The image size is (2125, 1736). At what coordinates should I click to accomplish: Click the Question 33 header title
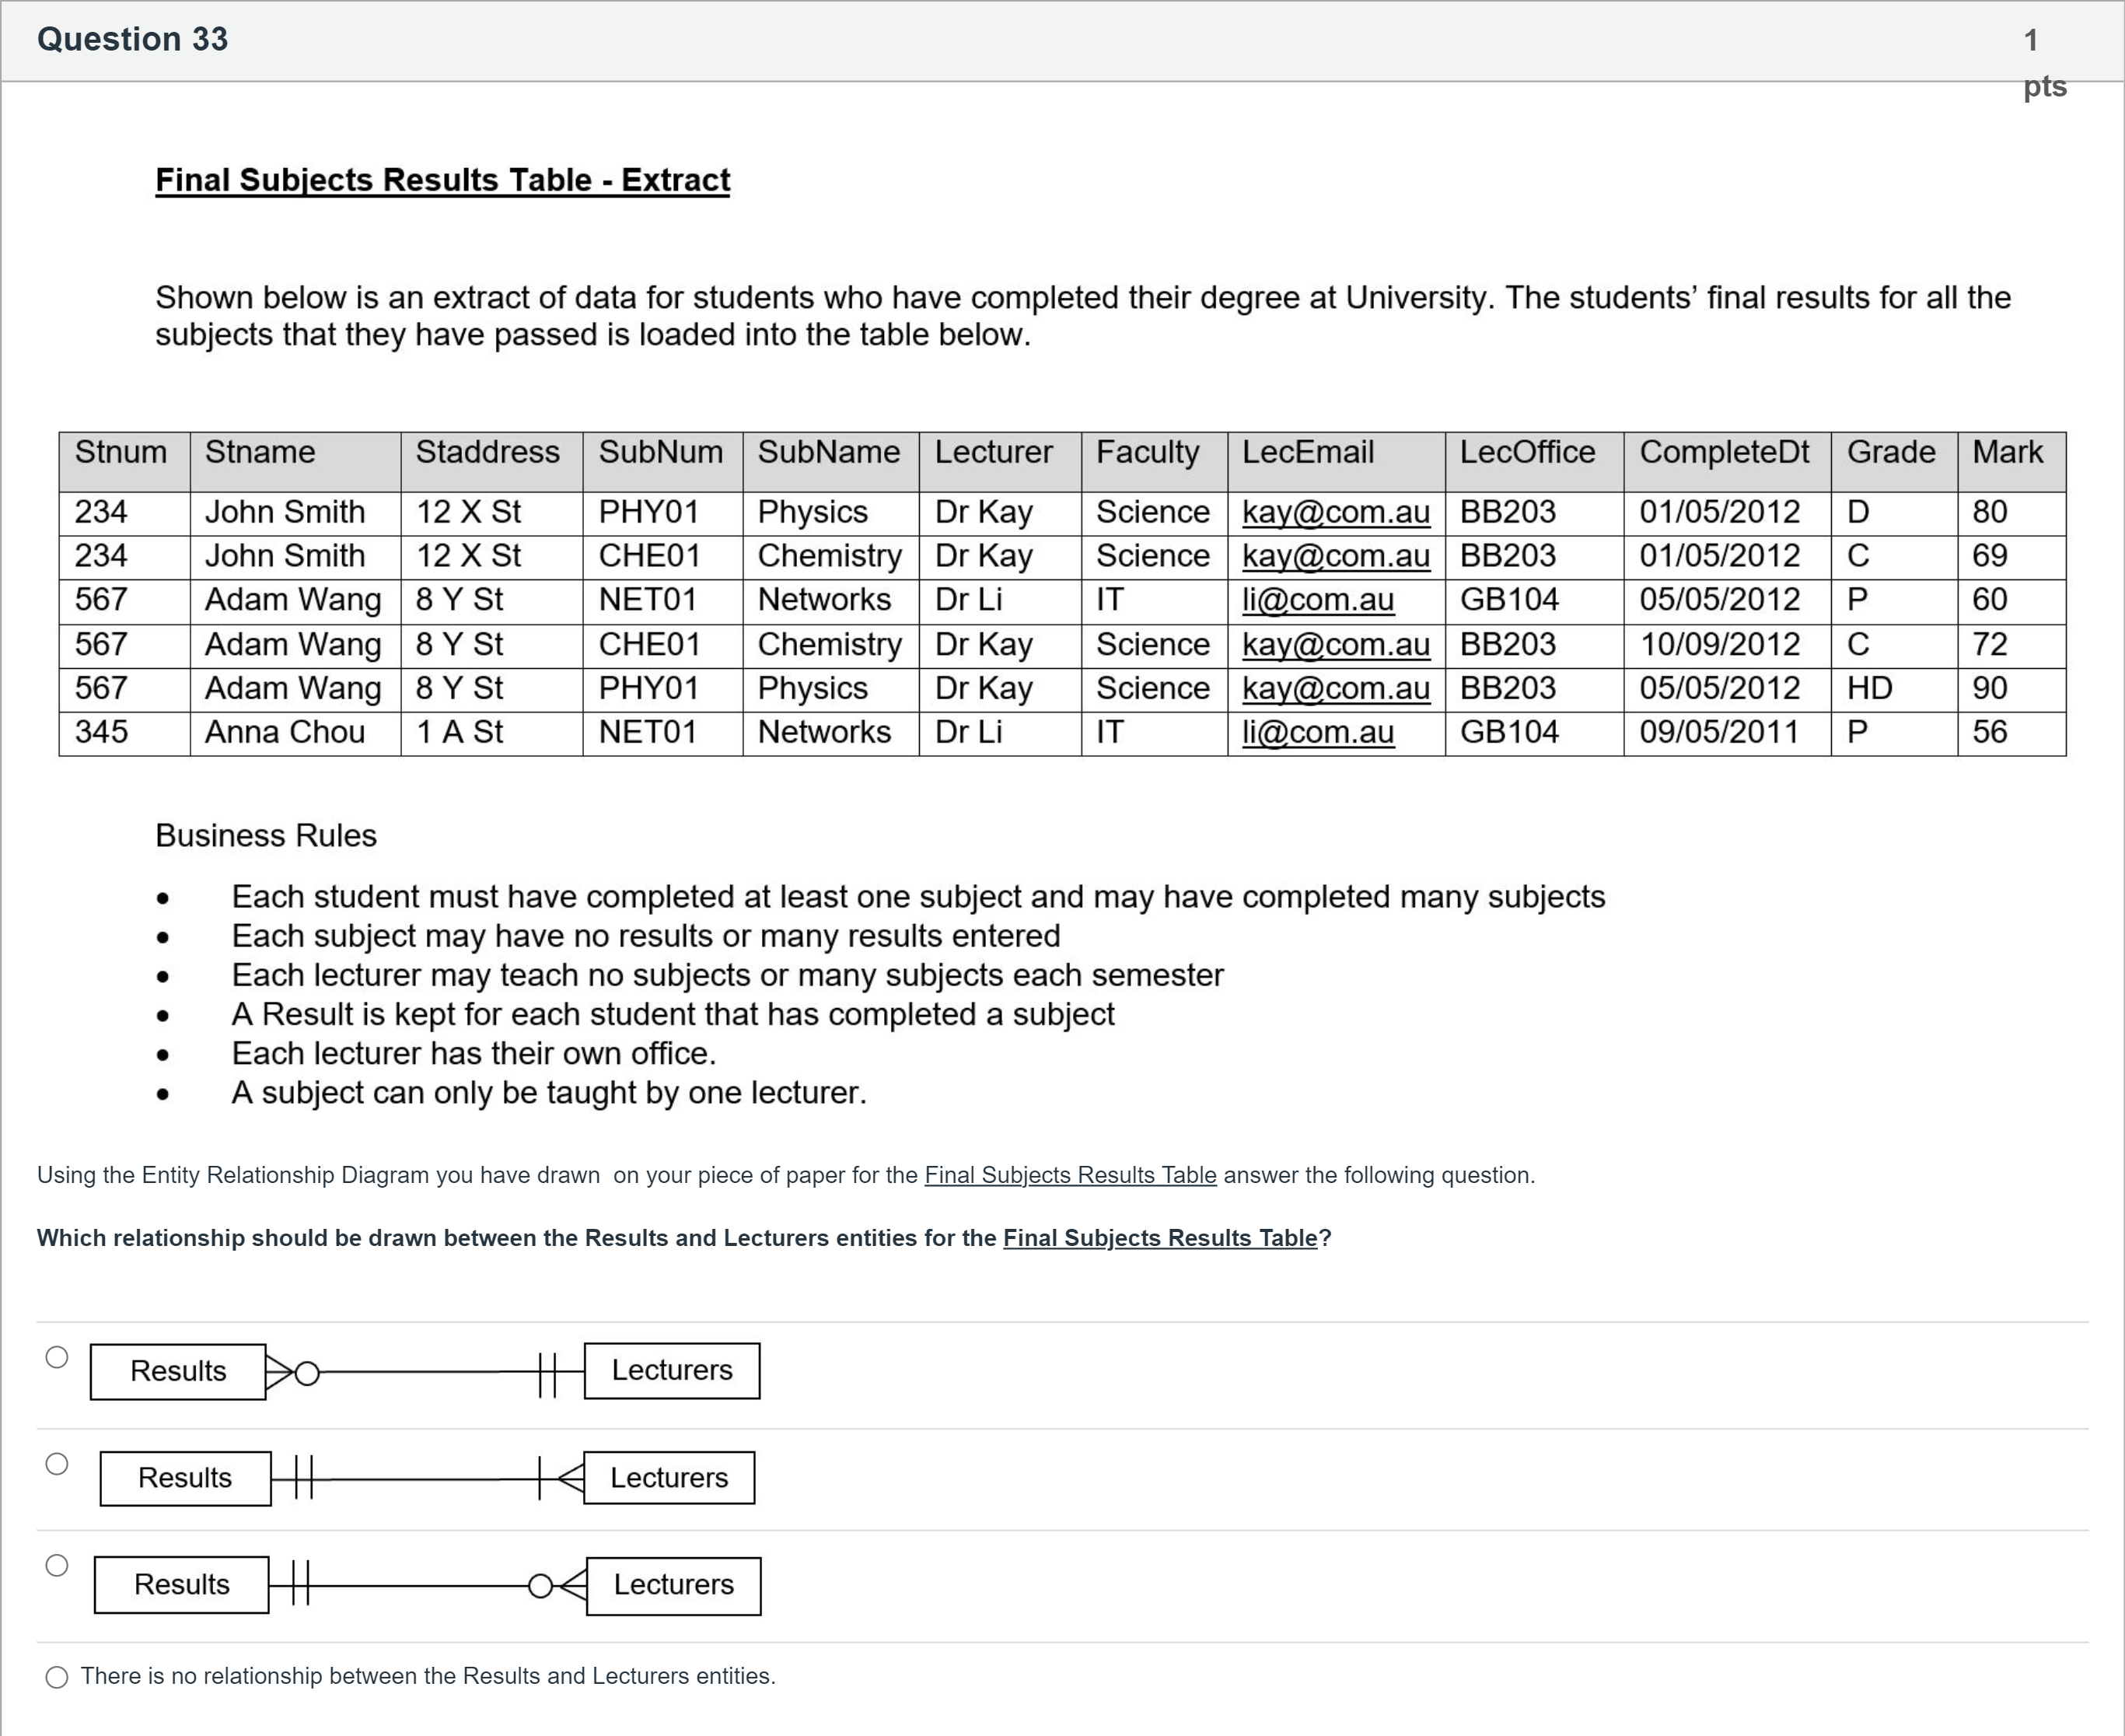tap(133, 39)
